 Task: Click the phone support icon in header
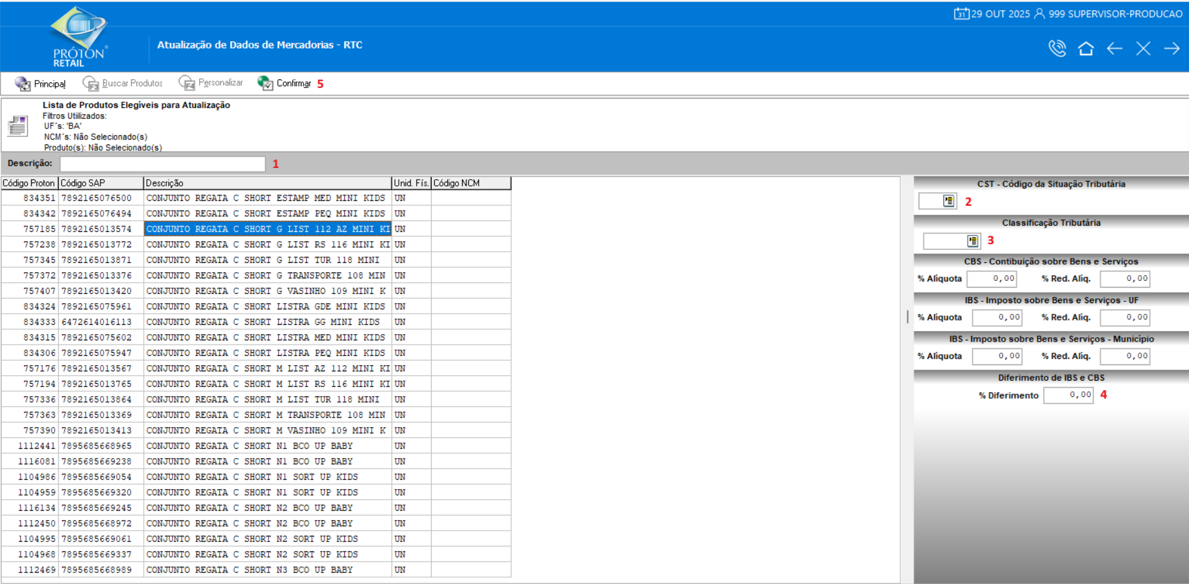tap(1057, 48)
